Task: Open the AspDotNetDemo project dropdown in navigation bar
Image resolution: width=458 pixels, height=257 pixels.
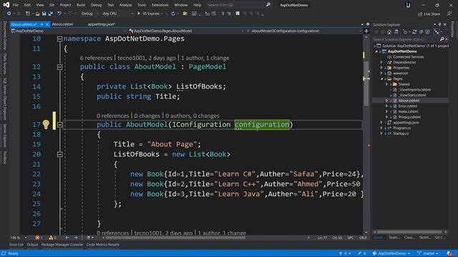Action: (x=69, y=31)
